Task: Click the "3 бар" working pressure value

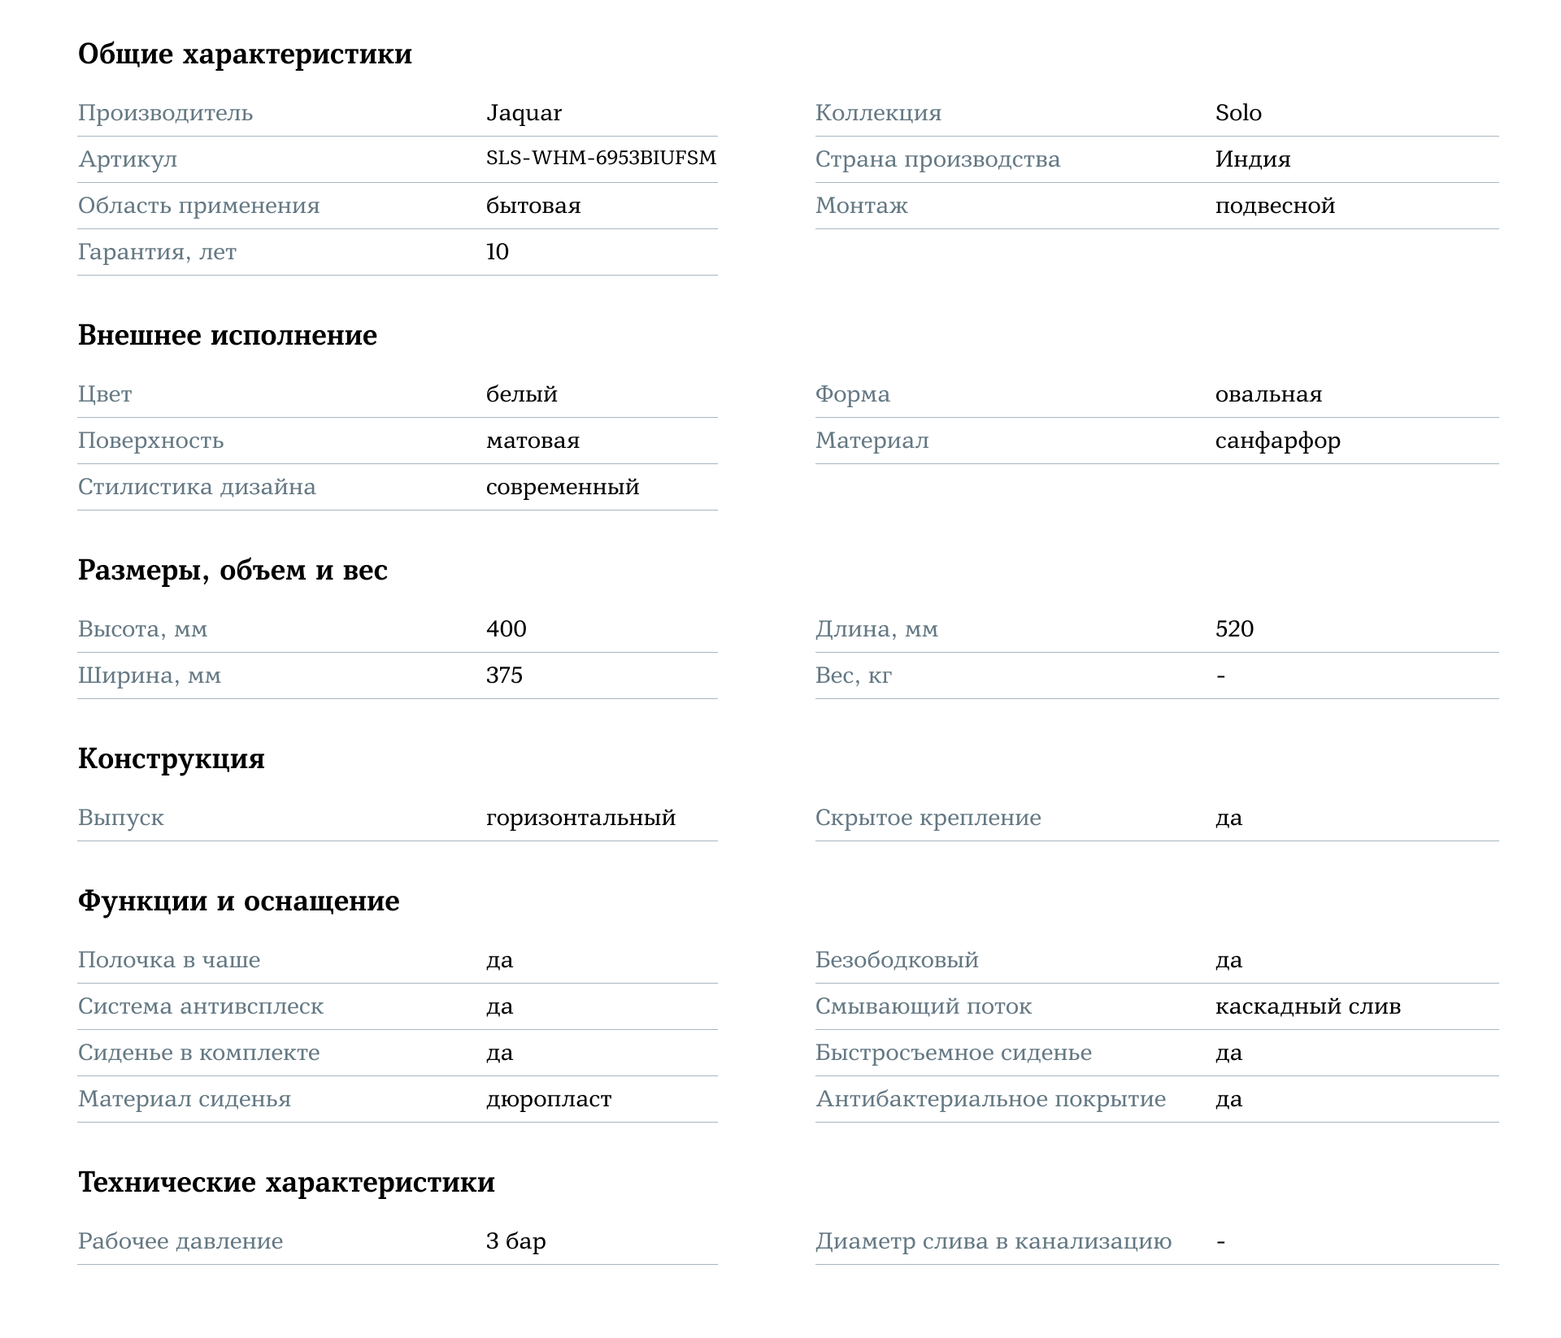Action: 515,1241
